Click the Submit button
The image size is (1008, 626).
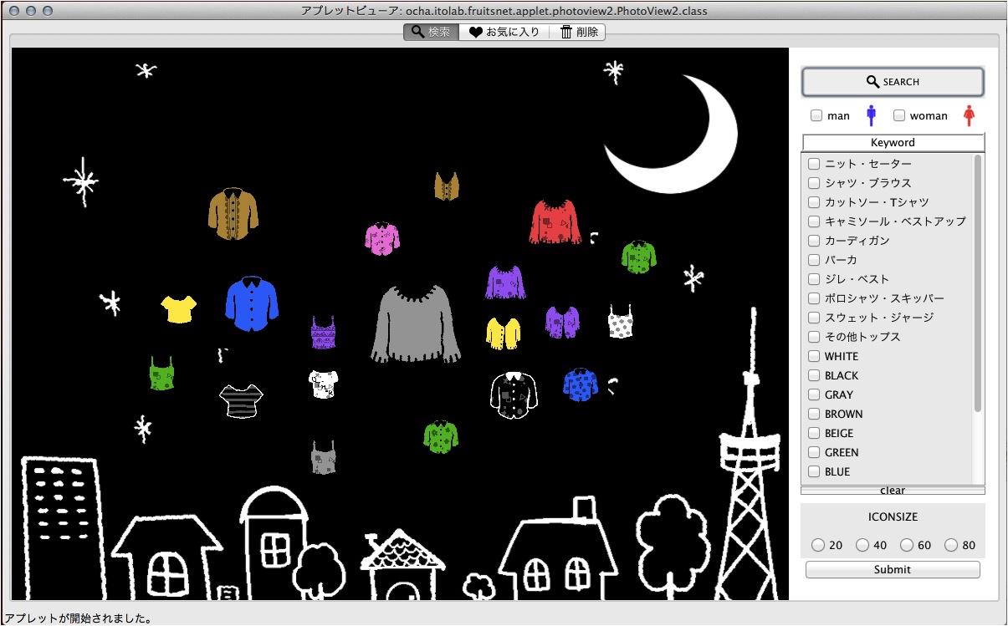(893, 569)
